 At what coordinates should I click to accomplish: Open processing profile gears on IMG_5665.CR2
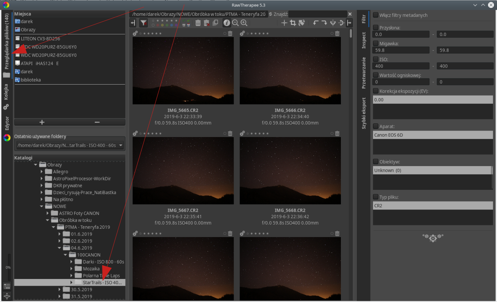pos(135,34)
